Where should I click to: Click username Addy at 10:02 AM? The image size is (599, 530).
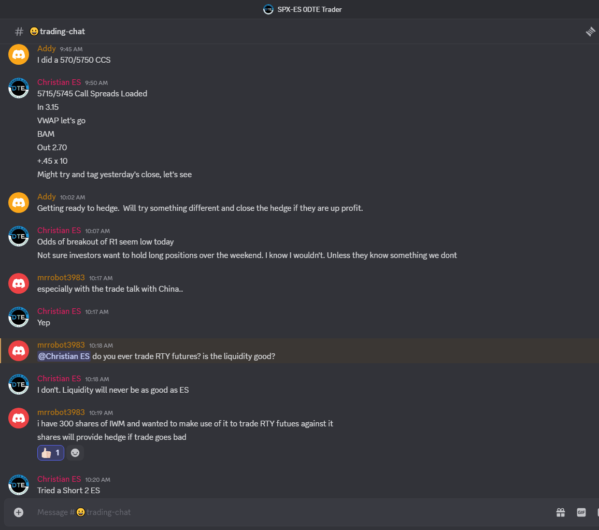pos(47,197)
